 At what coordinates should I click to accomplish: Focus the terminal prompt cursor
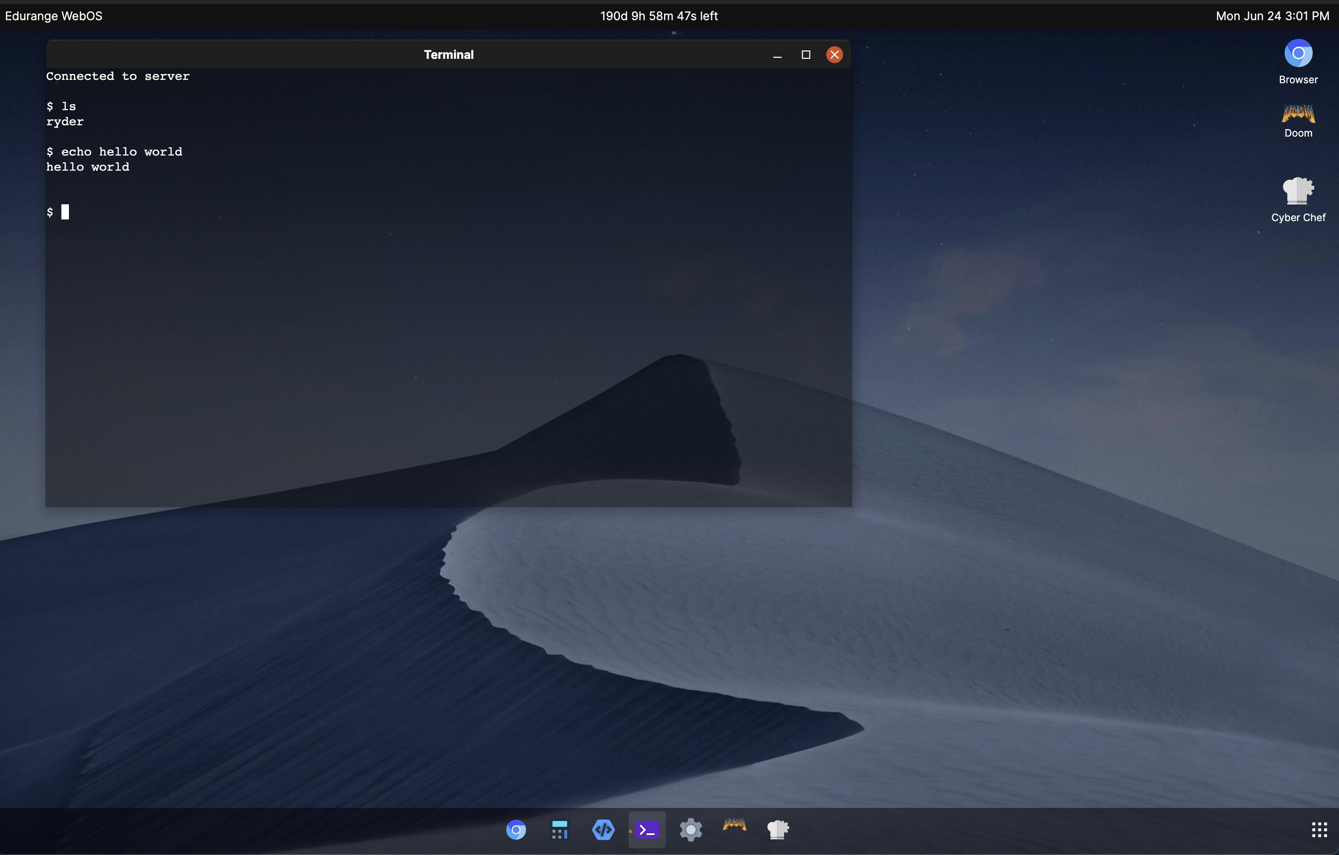[65, 212]
